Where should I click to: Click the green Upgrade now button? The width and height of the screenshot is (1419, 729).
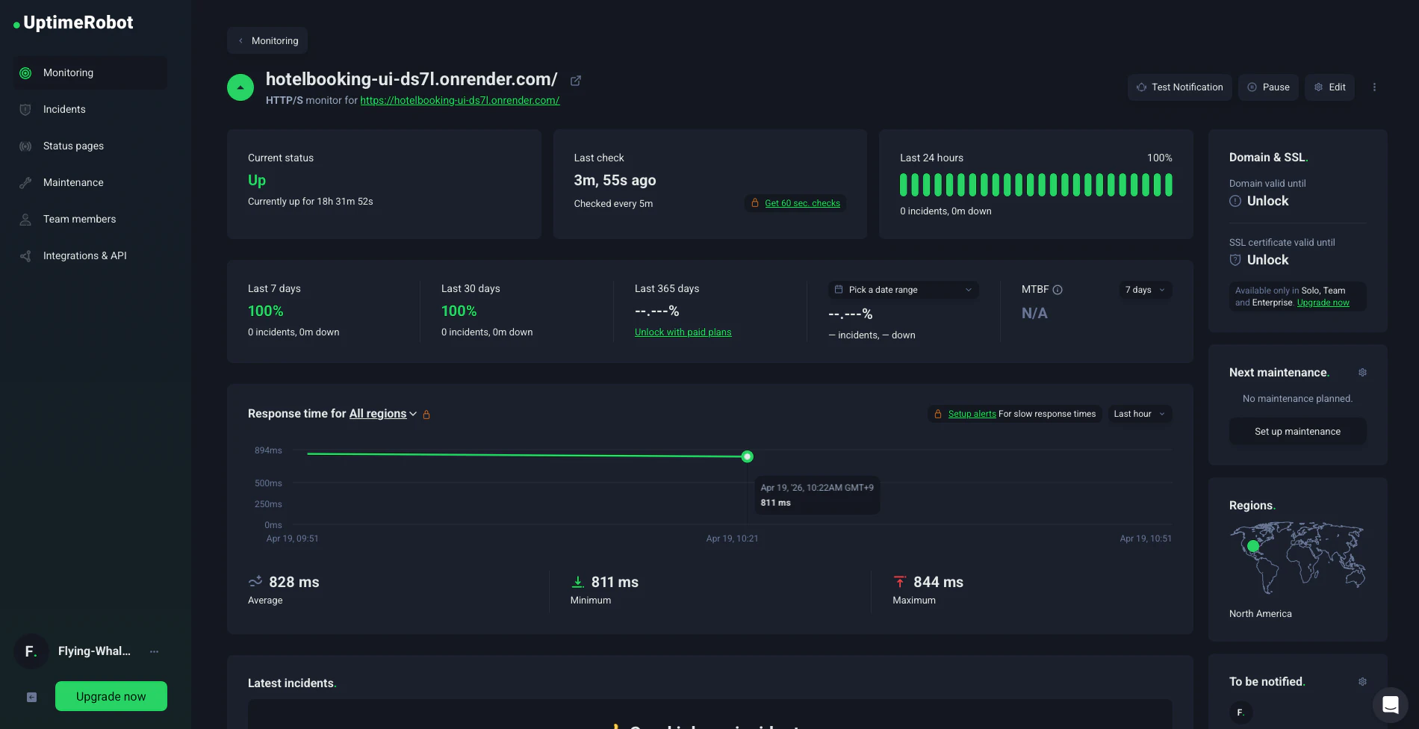(x=111, y=696)
